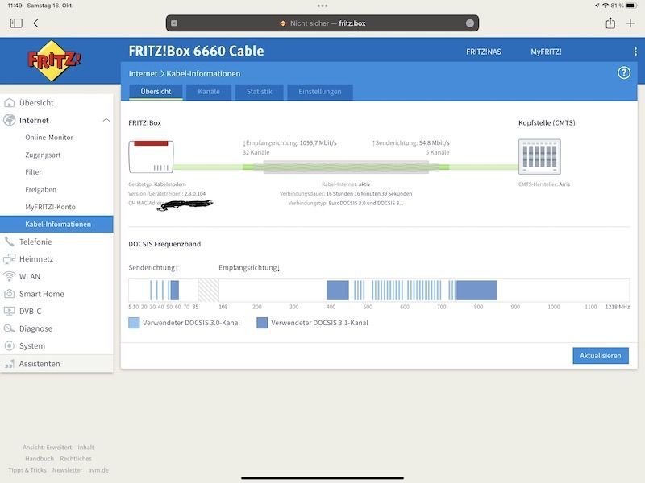Open Zugangsart menu entry
The image size is (645, 483).
[43, 155]
